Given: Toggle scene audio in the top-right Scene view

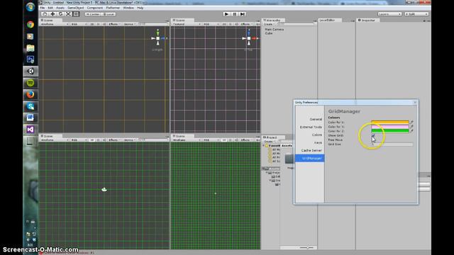Looking at the screenshot, I should (x=236, y=24).
